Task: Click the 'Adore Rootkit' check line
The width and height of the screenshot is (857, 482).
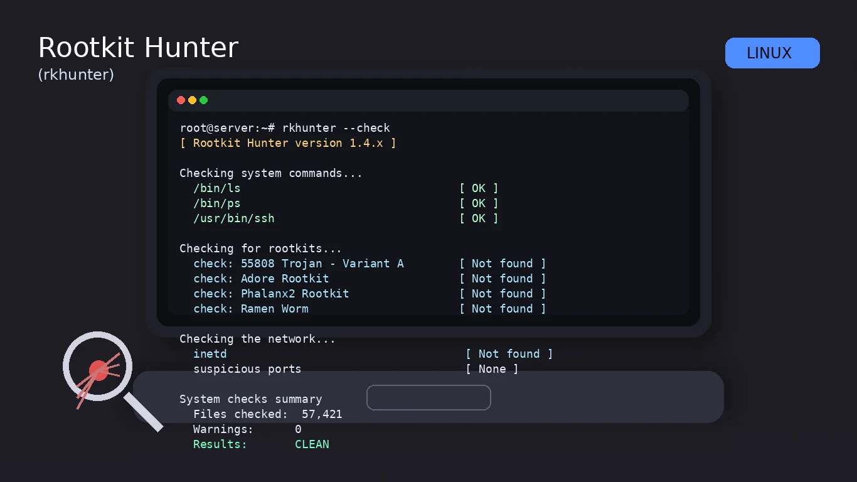Action: (x=261, y=279)
